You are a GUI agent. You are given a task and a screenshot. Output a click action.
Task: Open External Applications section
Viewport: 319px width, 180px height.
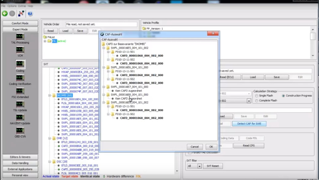click(20, 169)
